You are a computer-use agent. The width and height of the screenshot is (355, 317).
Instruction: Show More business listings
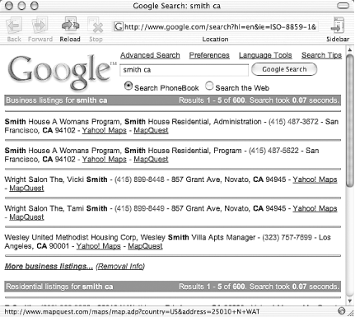point(49,266)
